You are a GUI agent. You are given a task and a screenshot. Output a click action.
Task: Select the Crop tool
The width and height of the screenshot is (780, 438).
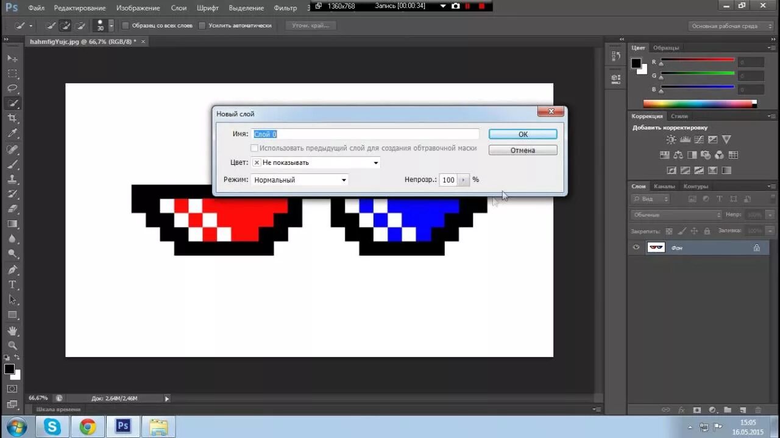tap(12, 119)
